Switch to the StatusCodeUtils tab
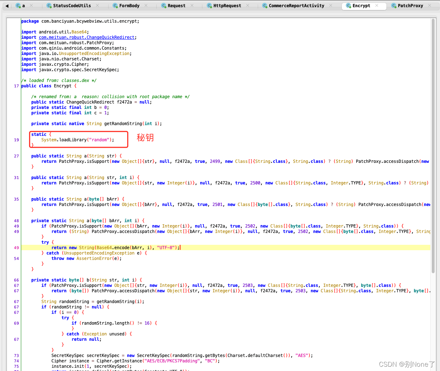 pyautogui.click(x=72, y=6)
